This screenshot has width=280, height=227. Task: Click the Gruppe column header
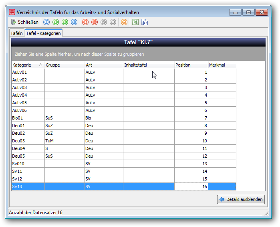[64, 65]
